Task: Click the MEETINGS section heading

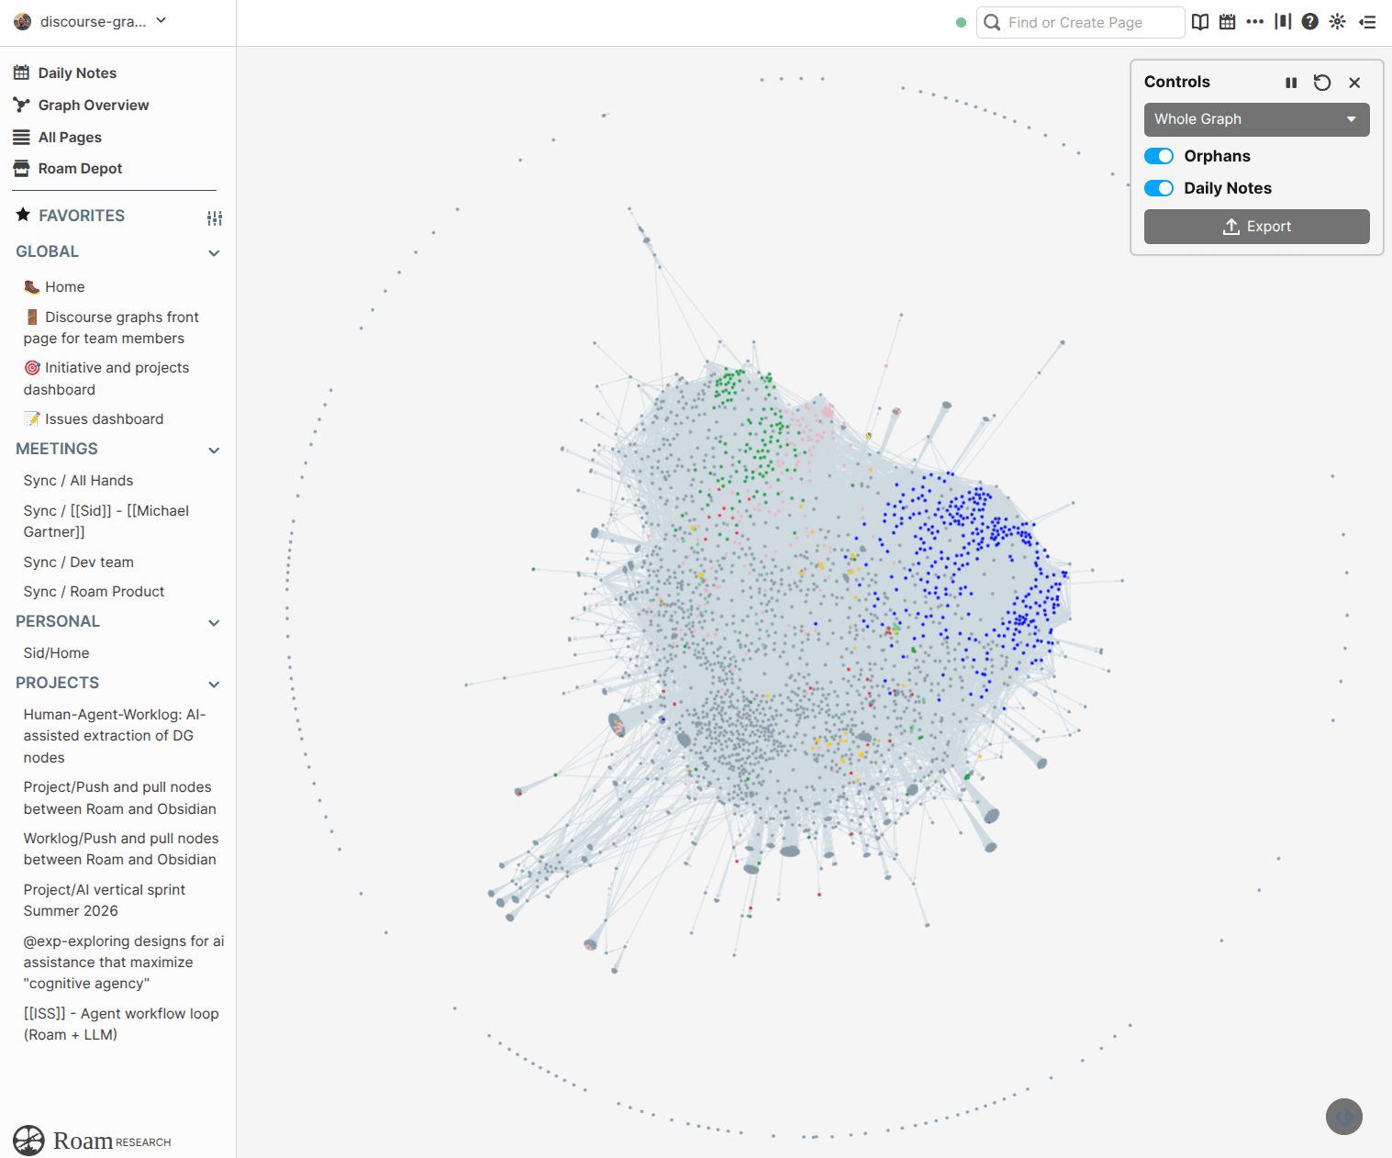Action: pos(57,449)
